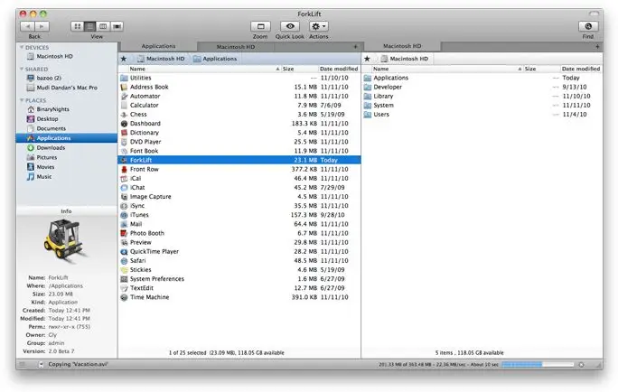
Task: Open the Actions gear dropdown
Action: [x=318, y=26]
